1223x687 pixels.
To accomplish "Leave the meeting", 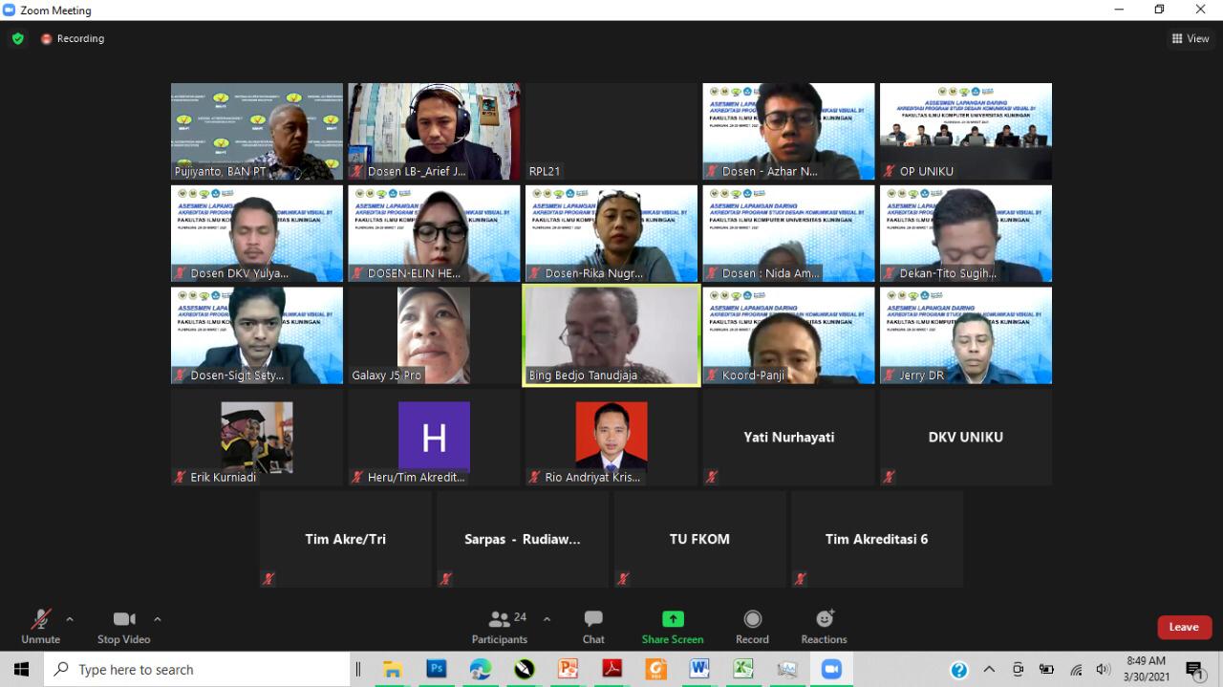I will 1184,627.
